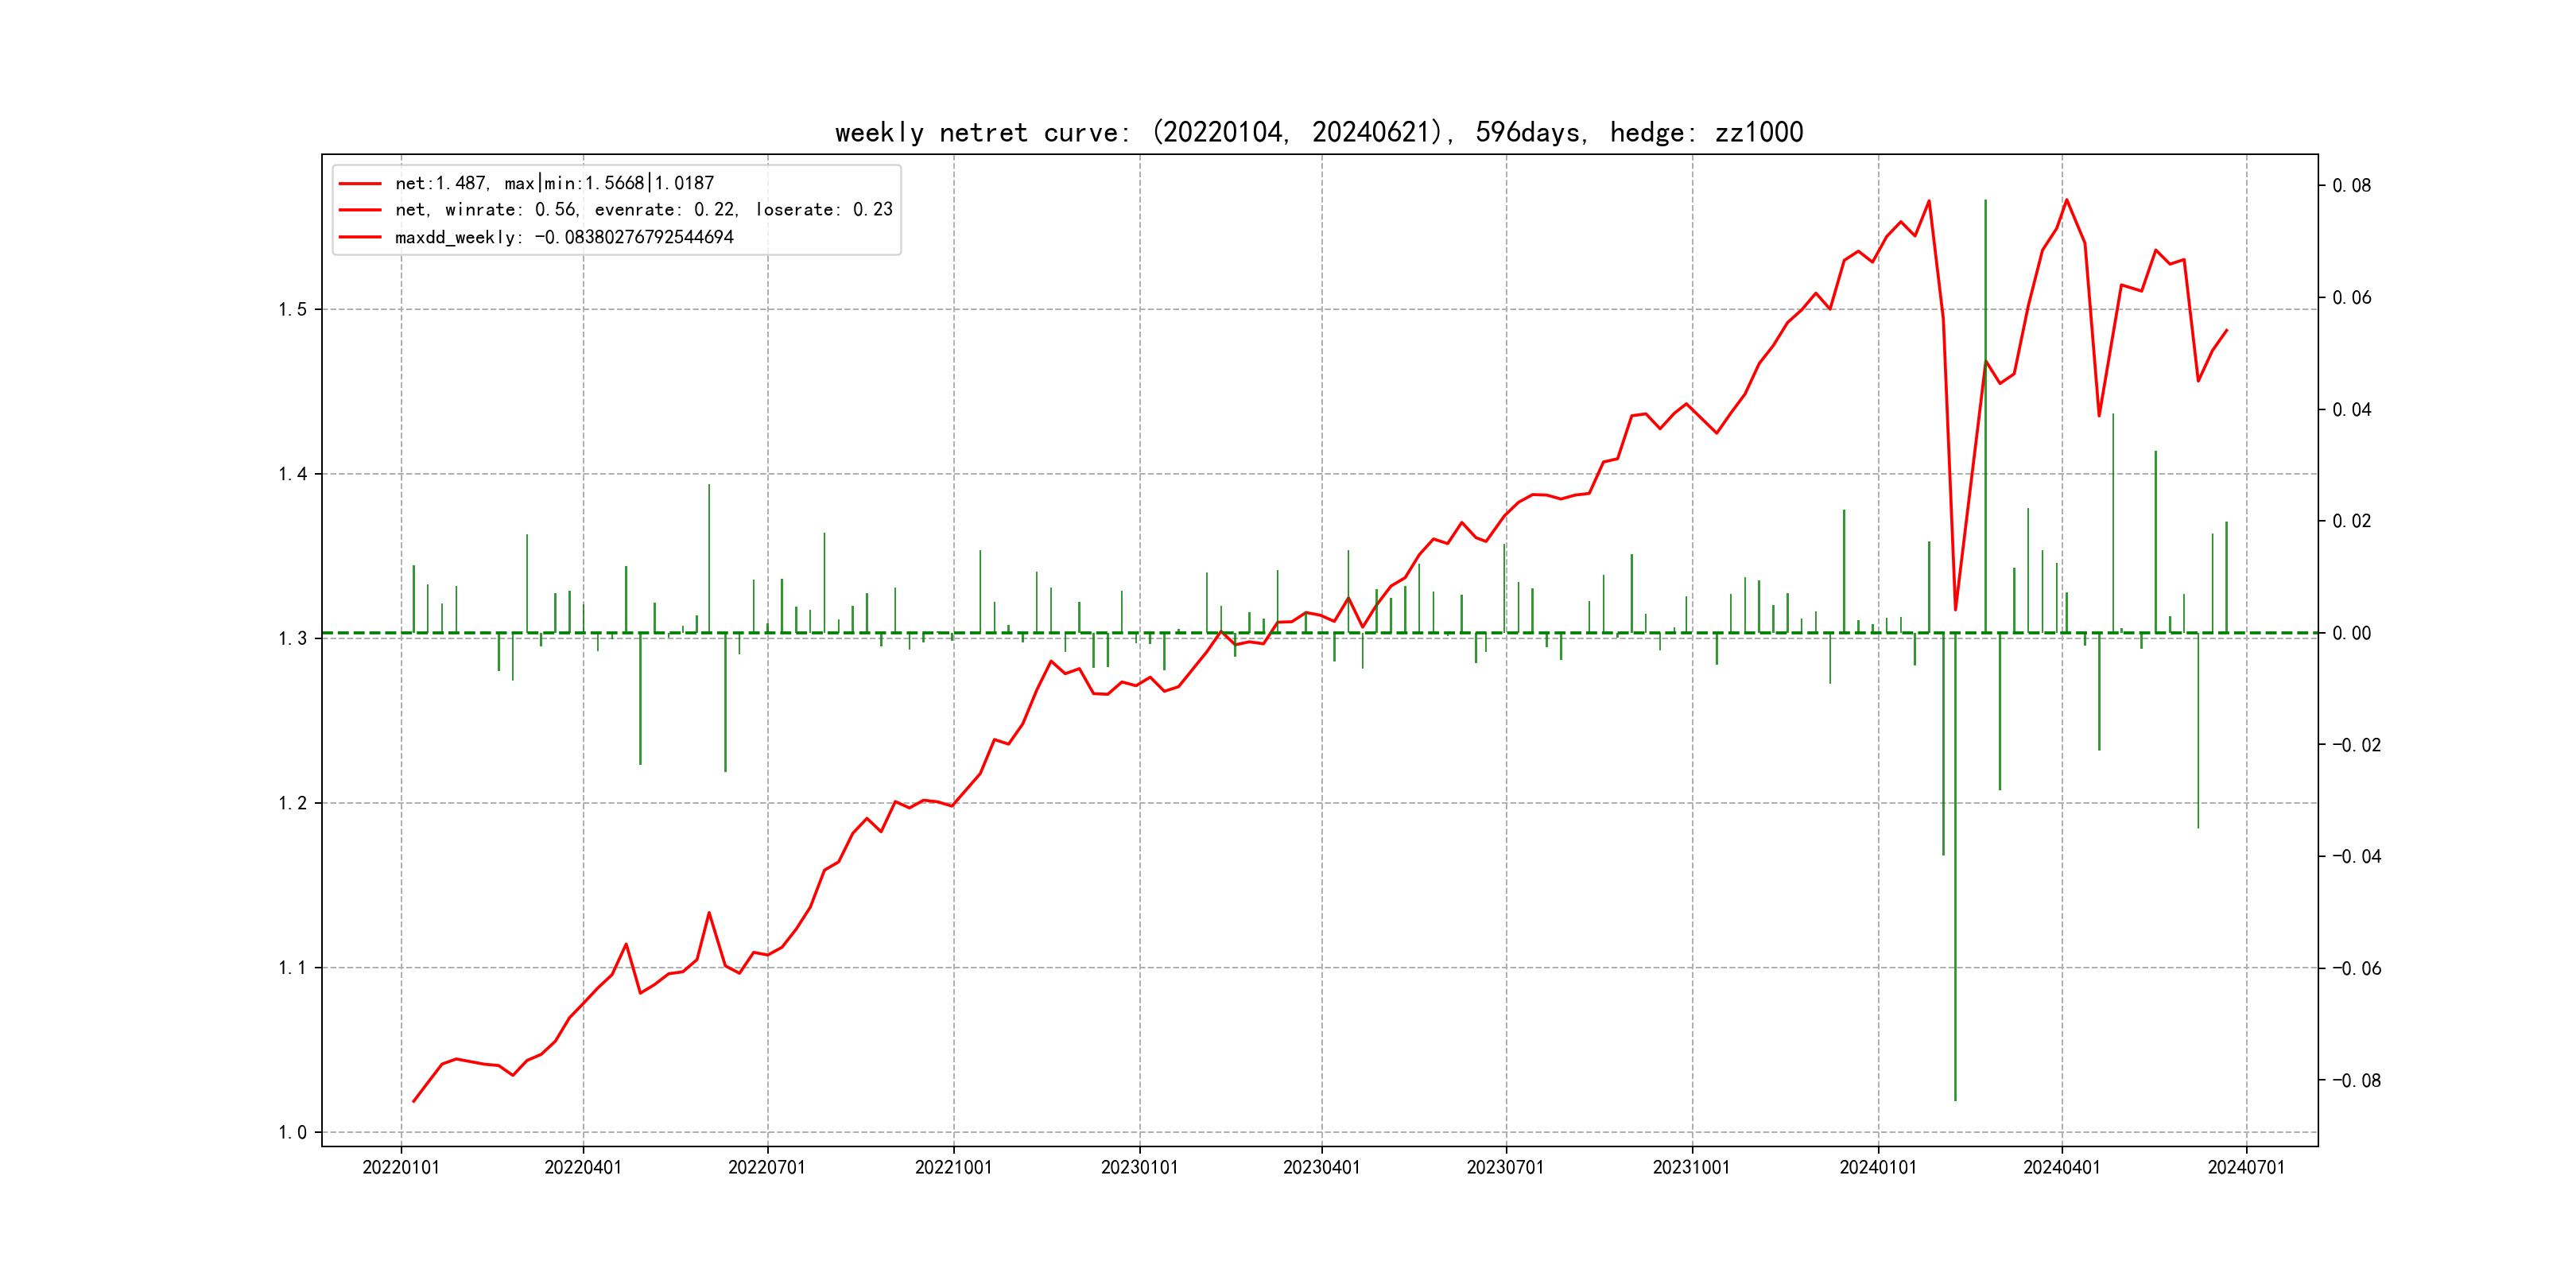Image resolution: width=2576 pixels, height=1288 pixels.
Task: Click the 1.5 left axis tick label
Action: [x=292, y=310]
